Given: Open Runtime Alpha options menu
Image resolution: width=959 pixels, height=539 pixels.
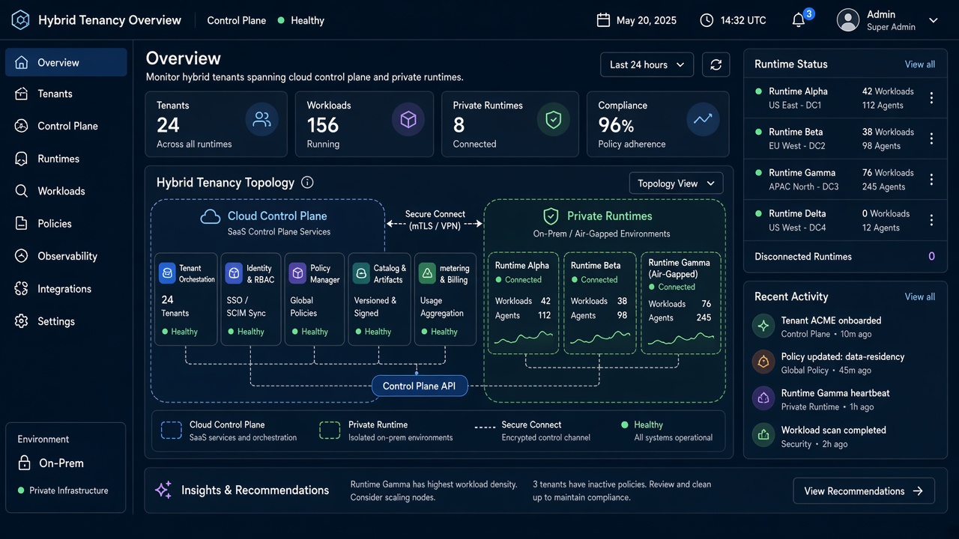Looking at the screenshot, I should click(x=931, y=98).
